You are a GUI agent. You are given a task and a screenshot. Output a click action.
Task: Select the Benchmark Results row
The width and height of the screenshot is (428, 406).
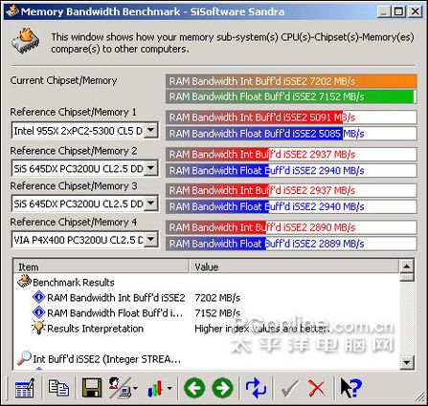pos(207,282)
